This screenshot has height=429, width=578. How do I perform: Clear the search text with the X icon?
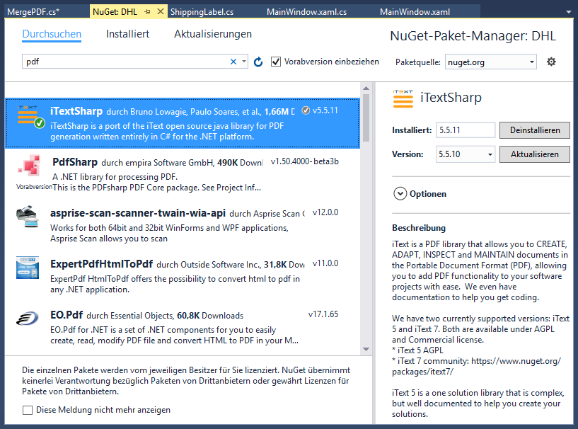pos(233,62)
